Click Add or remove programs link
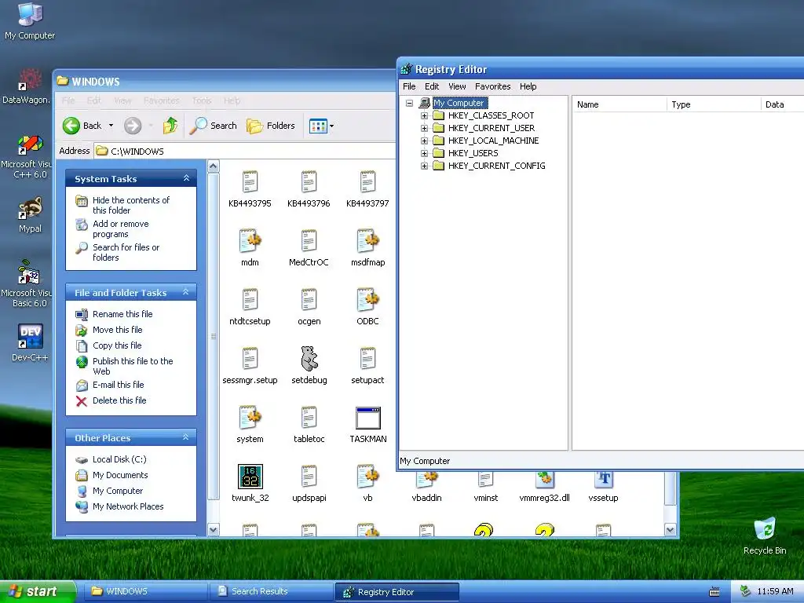 click(x=120, y=229)
